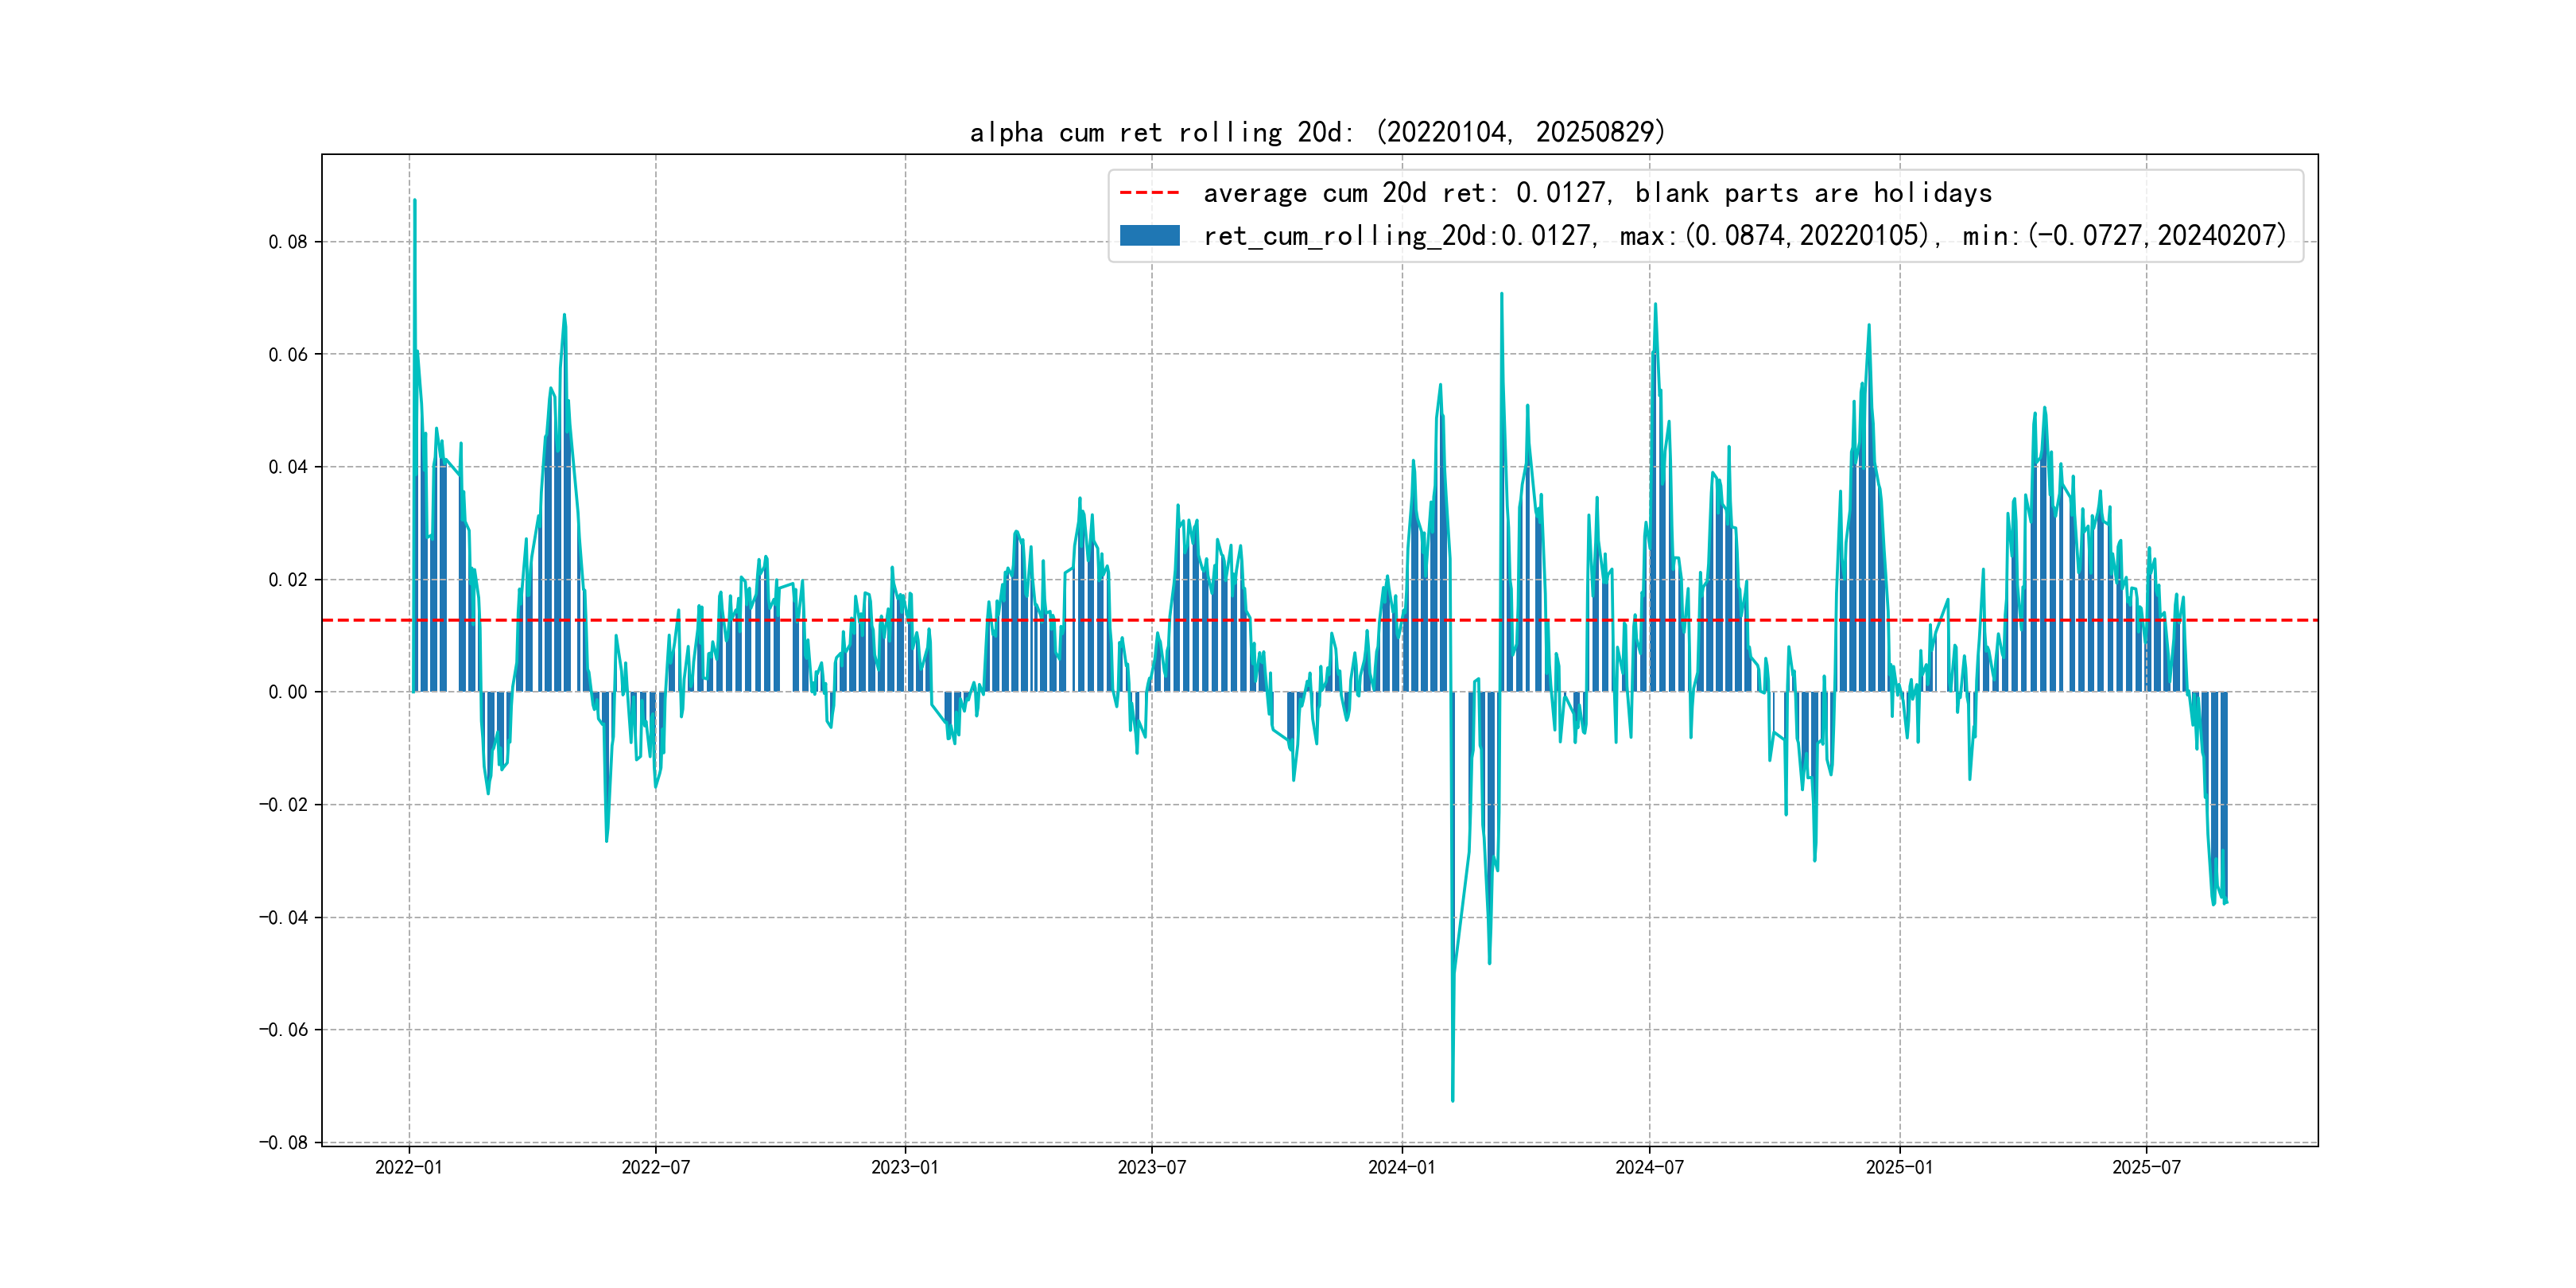Image resolution: width=2576 pixels, height=1288 pixels.
Task: Click the 2022-01 x-axis tick label
Action: pyautogui.click(x=408, y=1167)
